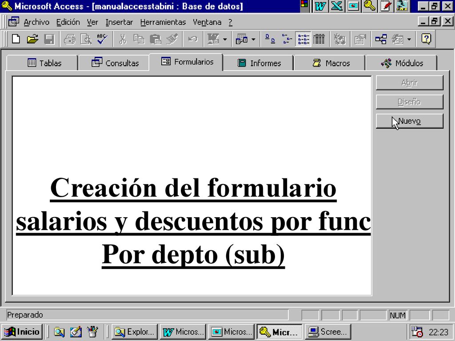Click the Print icon

click(70, 39)
